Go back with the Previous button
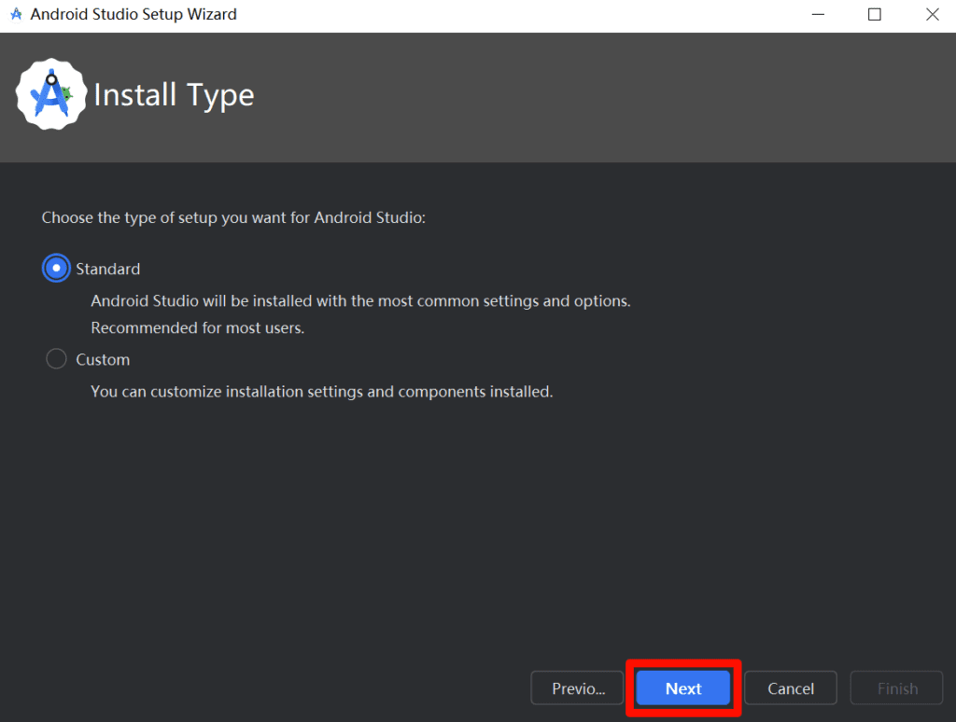Viewport: 956px width, 722px height. click(577, 688)
